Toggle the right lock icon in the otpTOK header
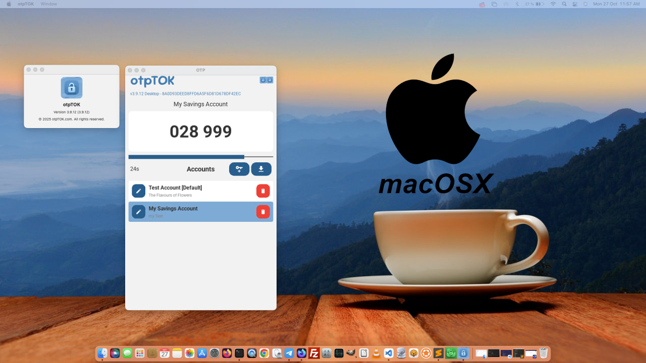The height and width of the screenshot is (363, 646). coord(270,80)
